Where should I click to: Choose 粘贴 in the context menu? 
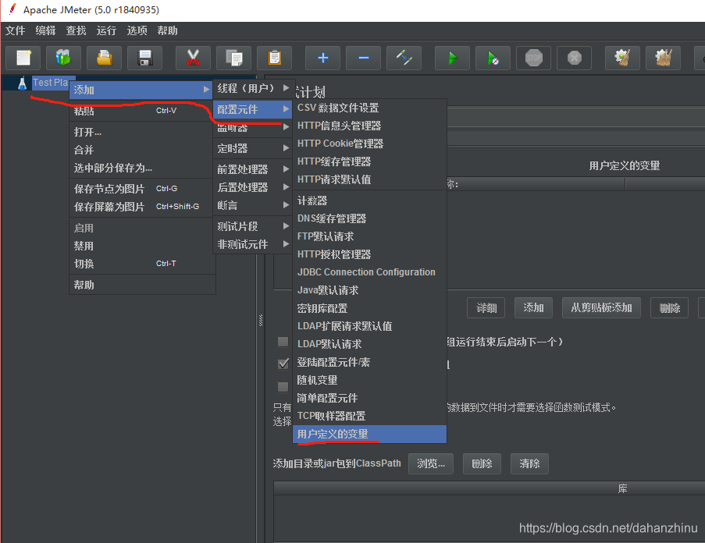tap(141, 111)
